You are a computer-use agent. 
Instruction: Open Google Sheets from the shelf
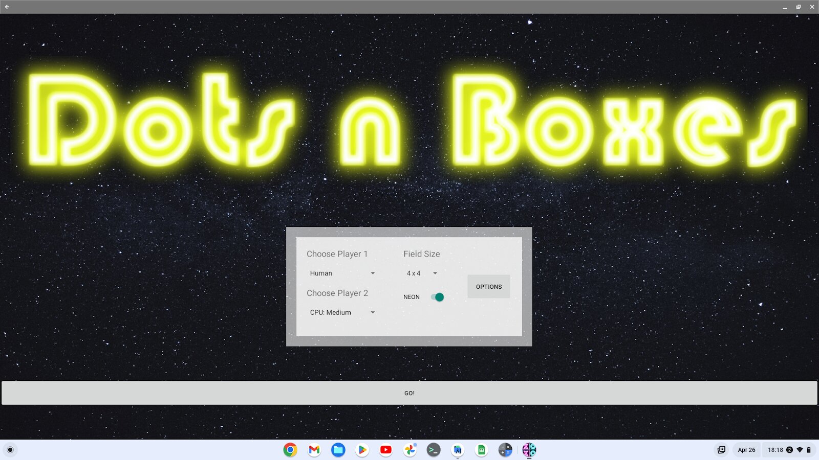(x=481, y=450)
